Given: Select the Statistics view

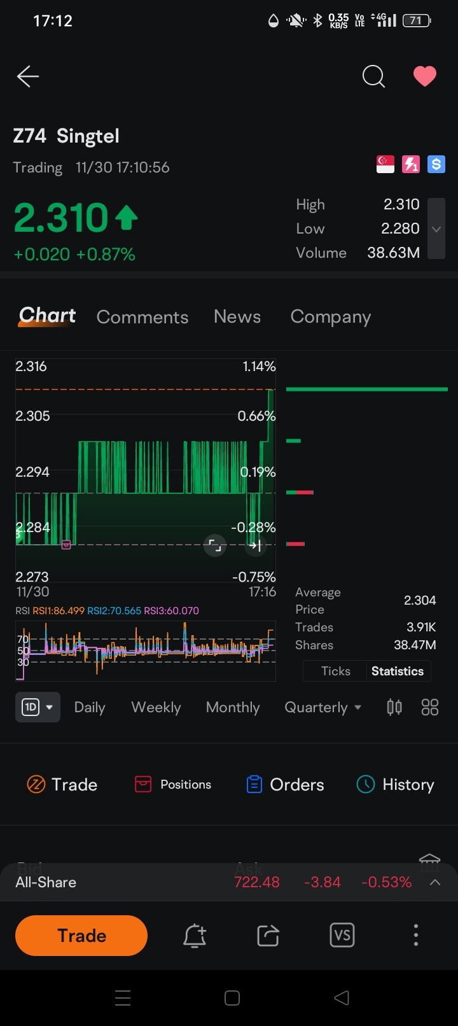Looking at the screenshot, I should point(398,671).
